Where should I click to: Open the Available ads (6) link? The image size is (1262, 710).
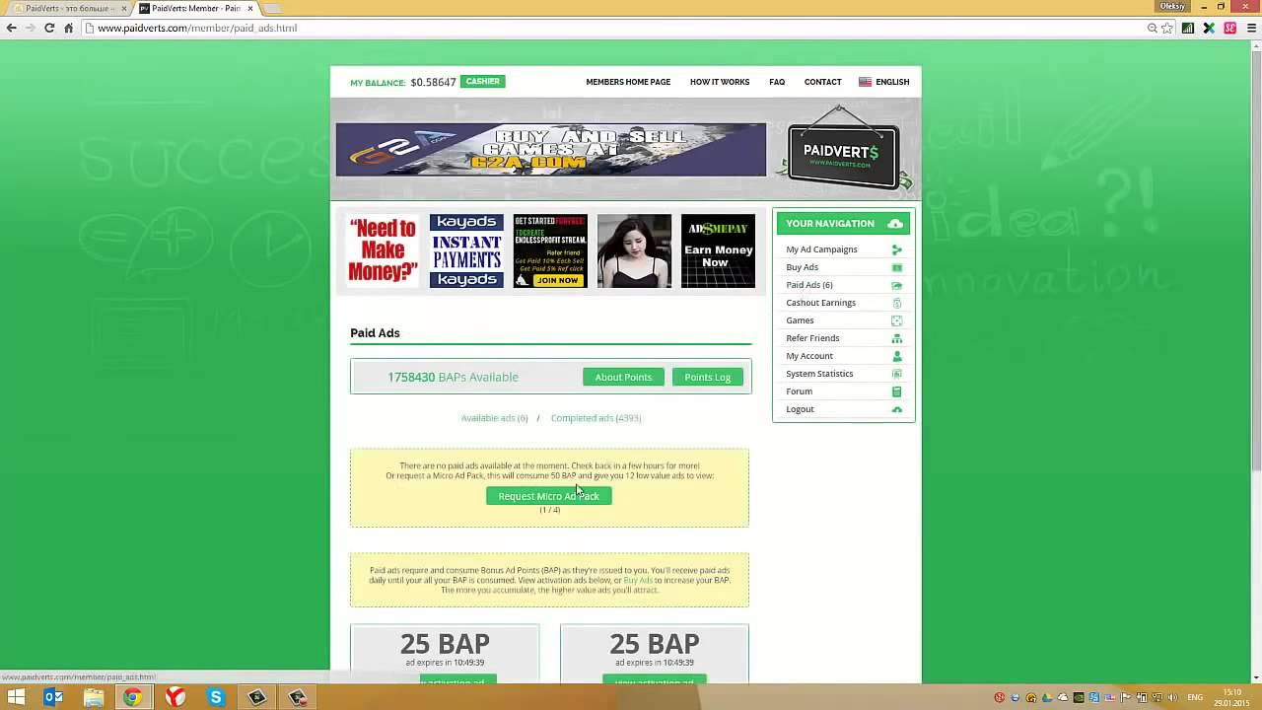click(494, 418)
